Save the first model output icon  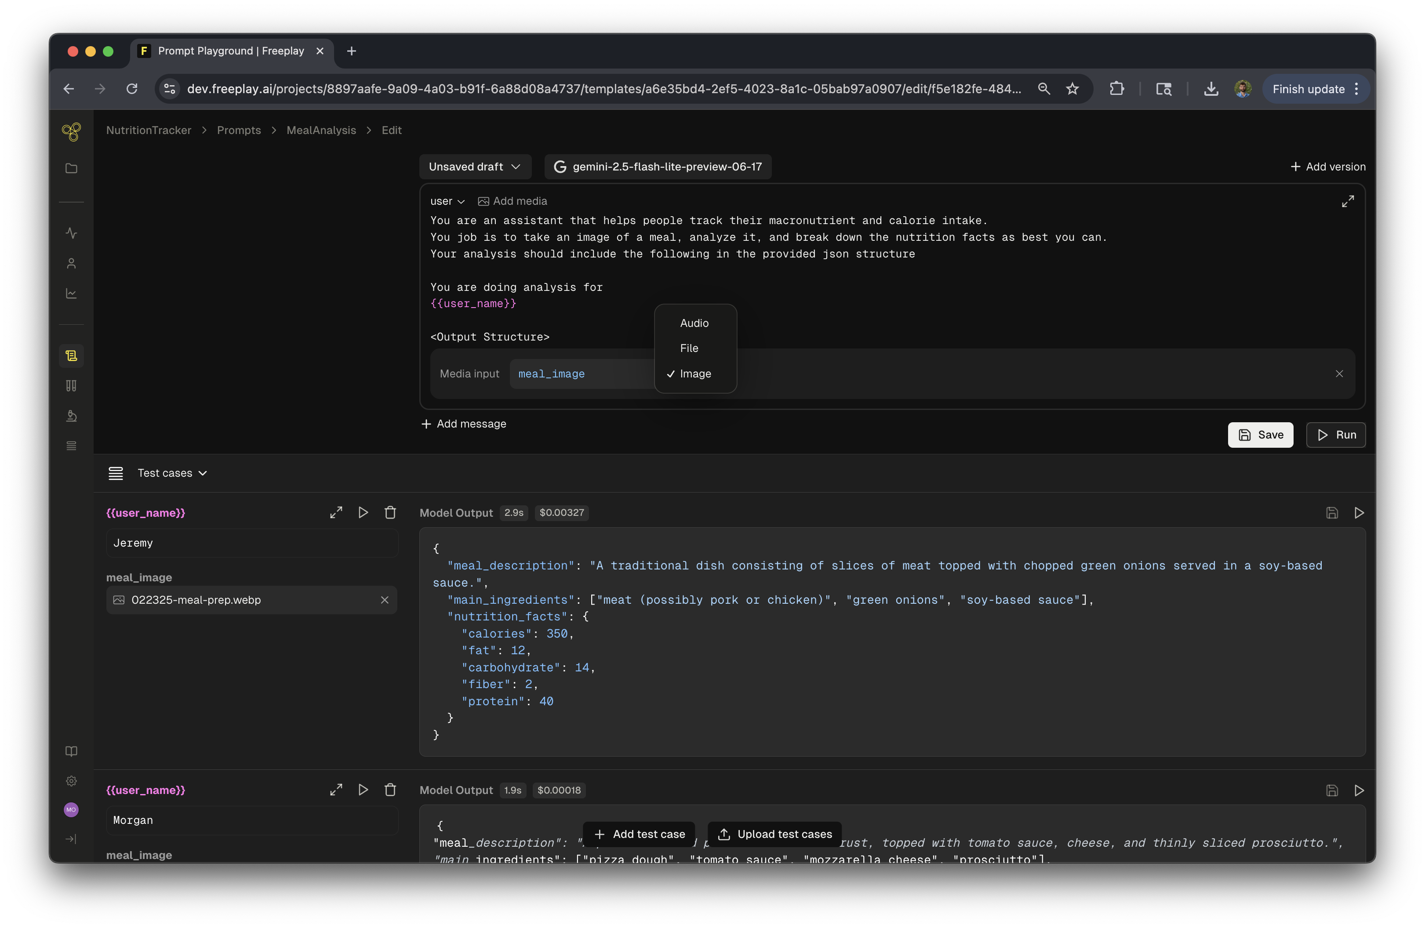point(1331,513)
